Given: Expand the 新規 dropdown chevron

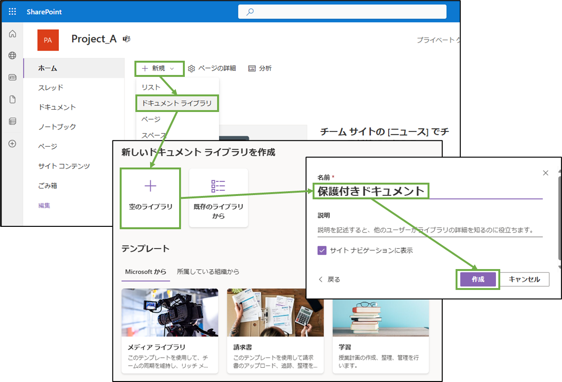Looking at the screenshot, I should 172,68.
